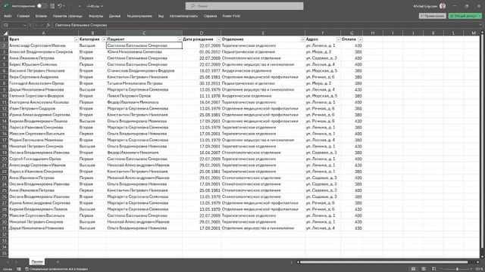485x272 pixels.
Task: Click the search box in title bar
Action: (x=244, y=6)
